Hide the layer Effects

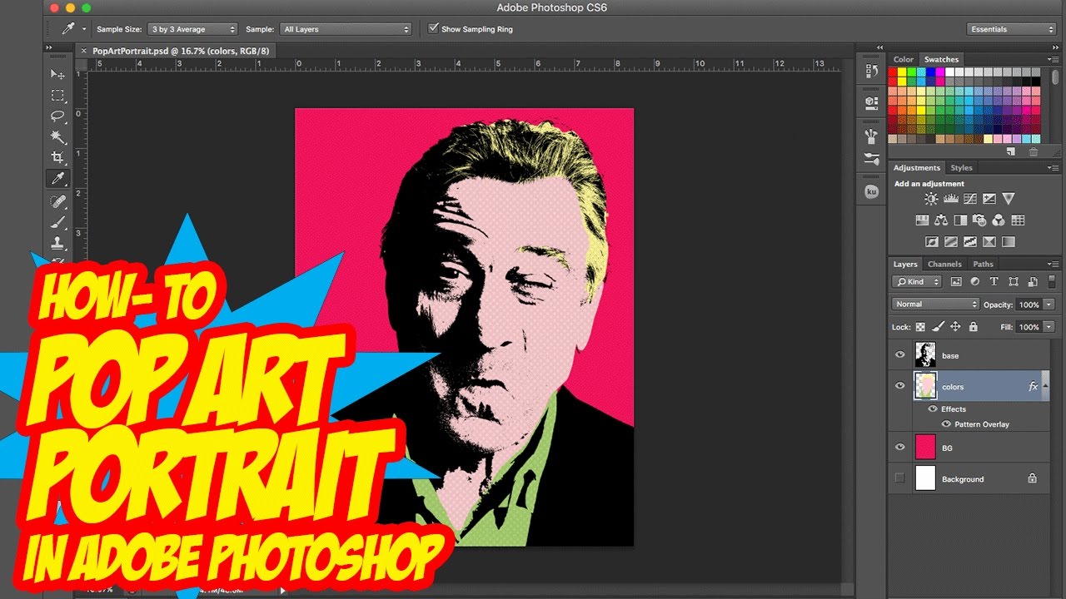click(x=932, y=409)
